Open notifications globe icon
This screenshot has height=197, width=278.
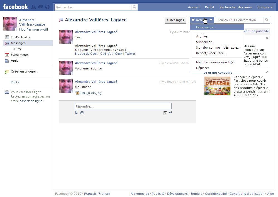point(47,7)
